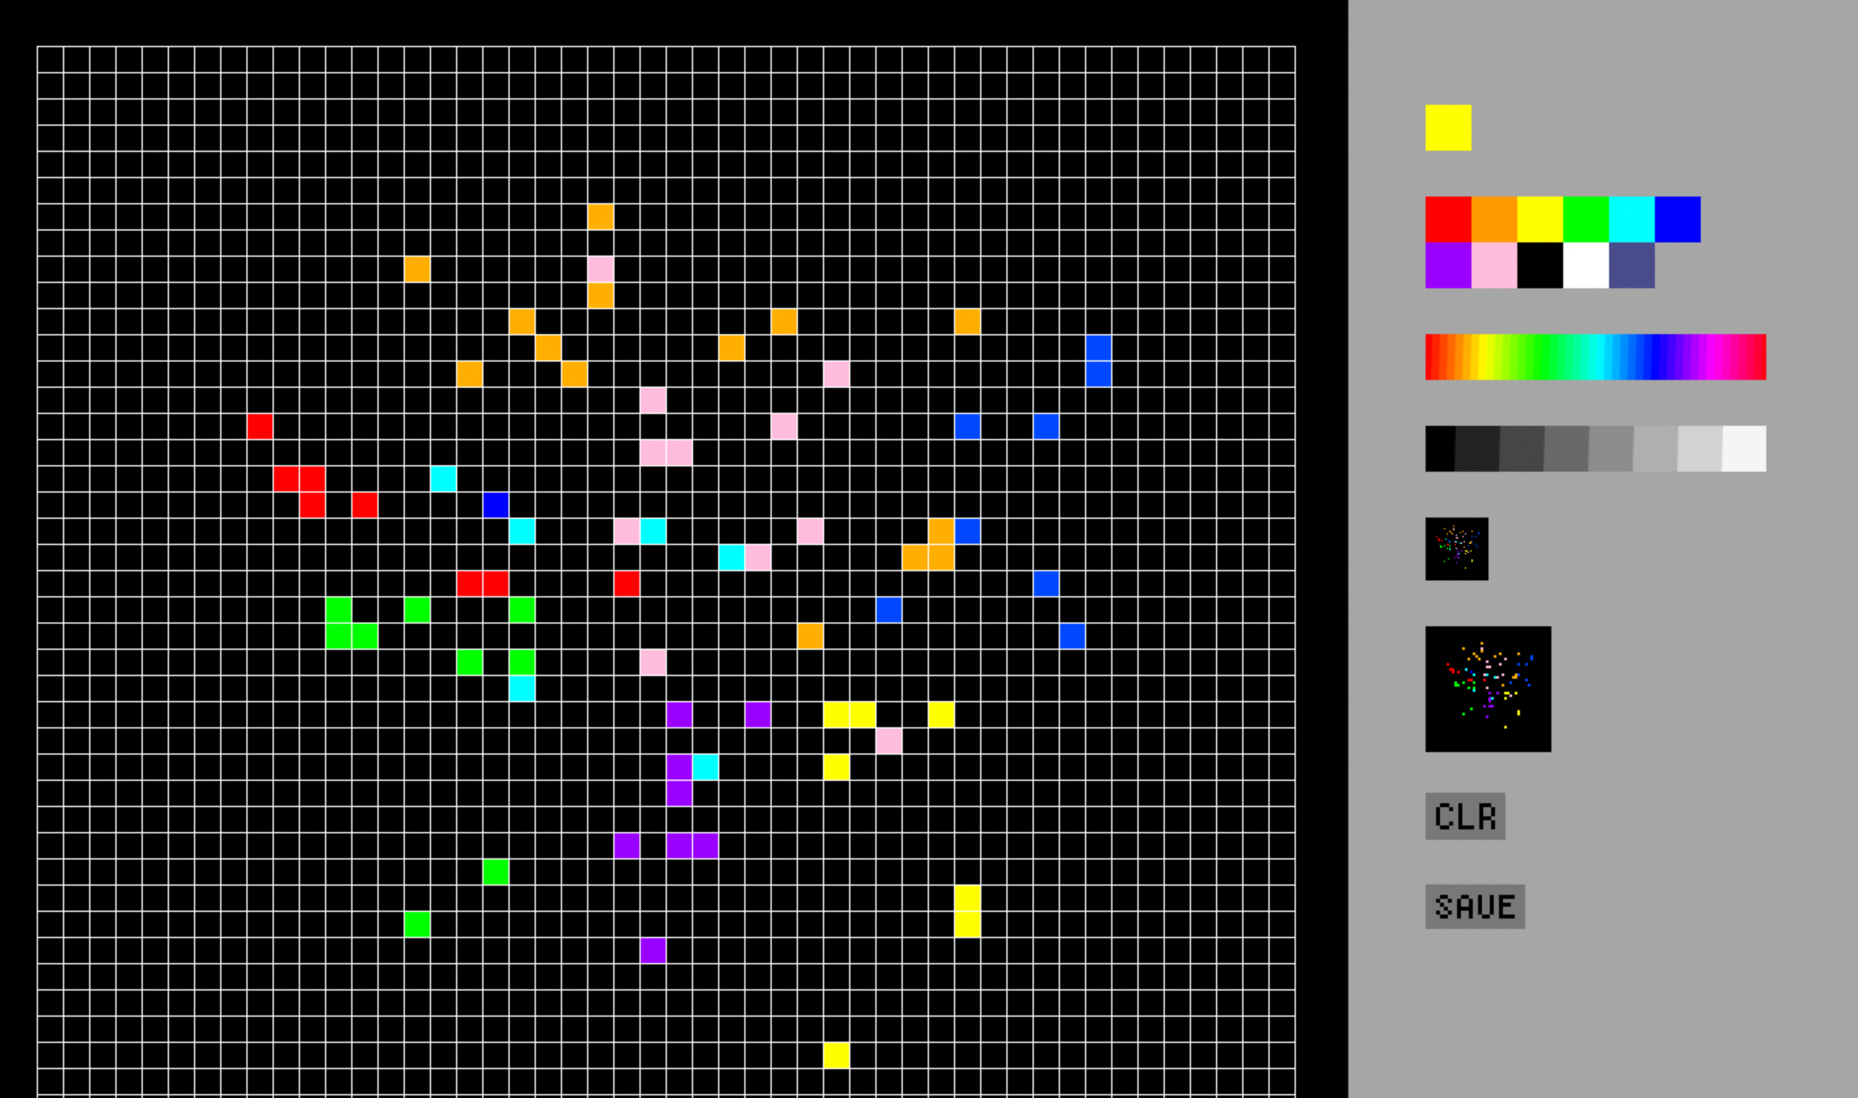This screenshot has height=1098, width=1858.
Task: Select the blue palette swatch
Action: 1677,219
